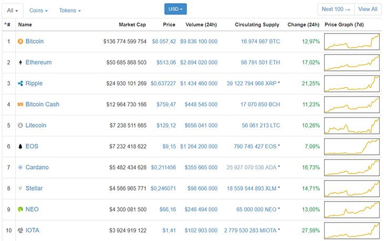This screenshot has width=384, height=241.
Task: Go to Next 100 coins
Action: pos(336,9)
